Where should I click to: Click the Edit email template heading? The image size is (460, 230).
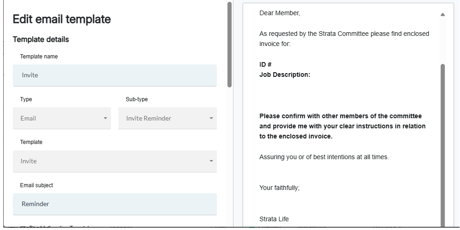62,19
